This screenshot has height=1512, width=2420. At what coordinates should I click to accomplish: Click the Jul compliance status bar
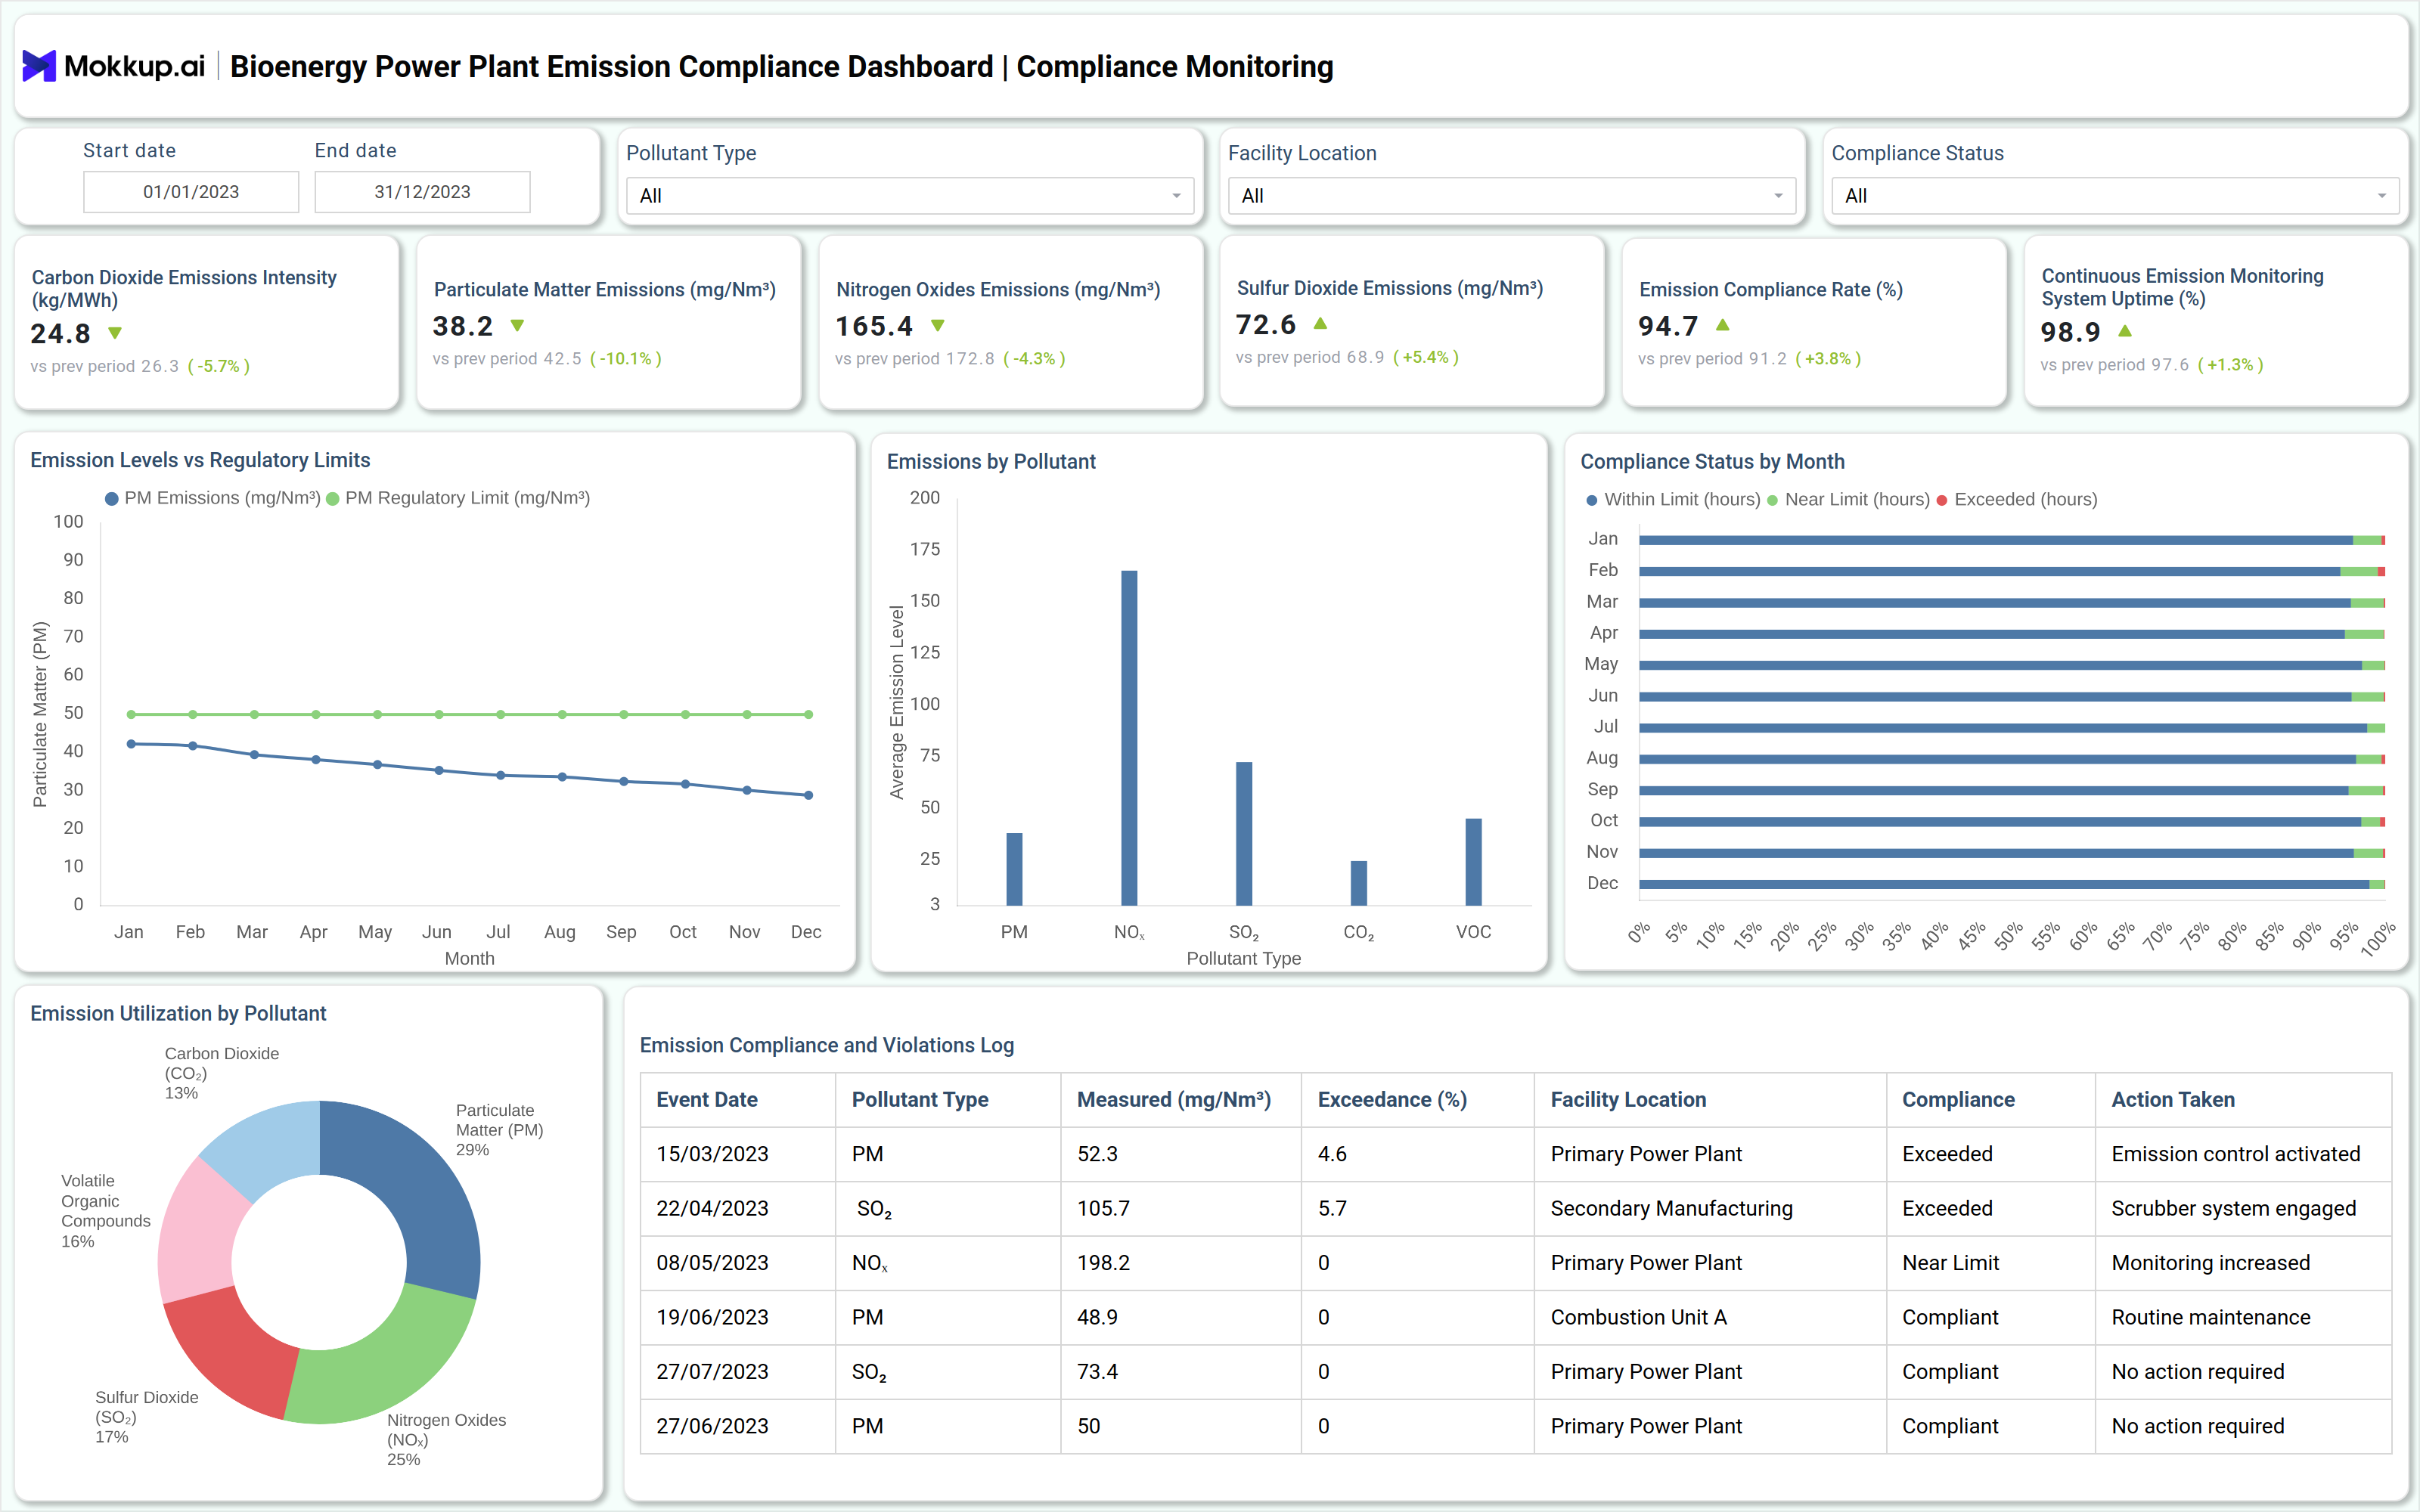pos(2012,728)
